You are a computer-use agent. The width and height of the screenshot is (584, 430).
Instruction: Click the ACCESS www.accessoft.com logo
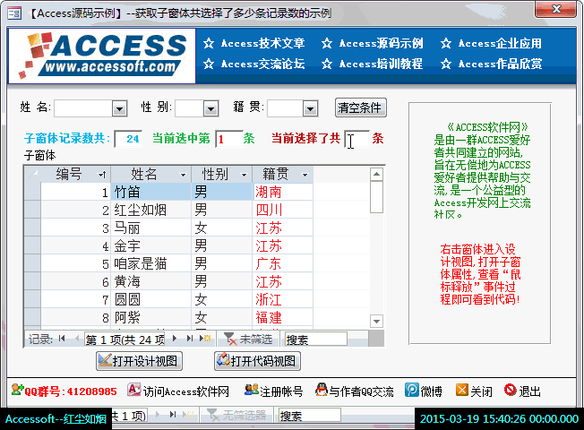point(102,56)
